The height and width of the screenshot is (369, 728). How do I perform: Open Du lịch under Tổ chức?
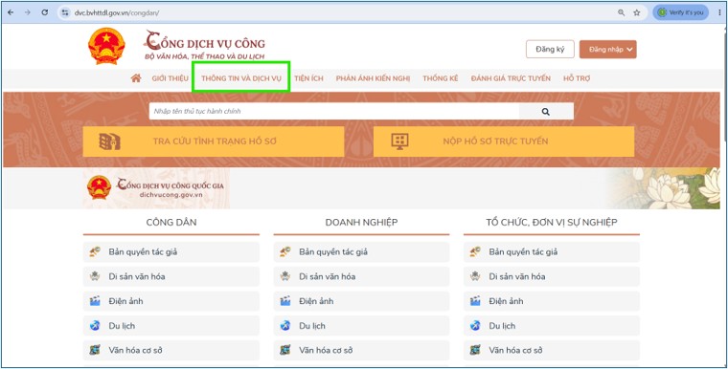(552, 326)
